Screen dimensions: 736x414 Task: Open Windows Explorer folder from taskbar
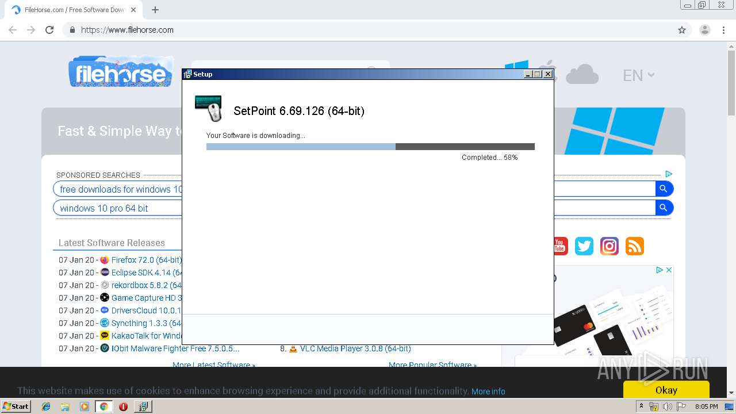click(65, 407)
